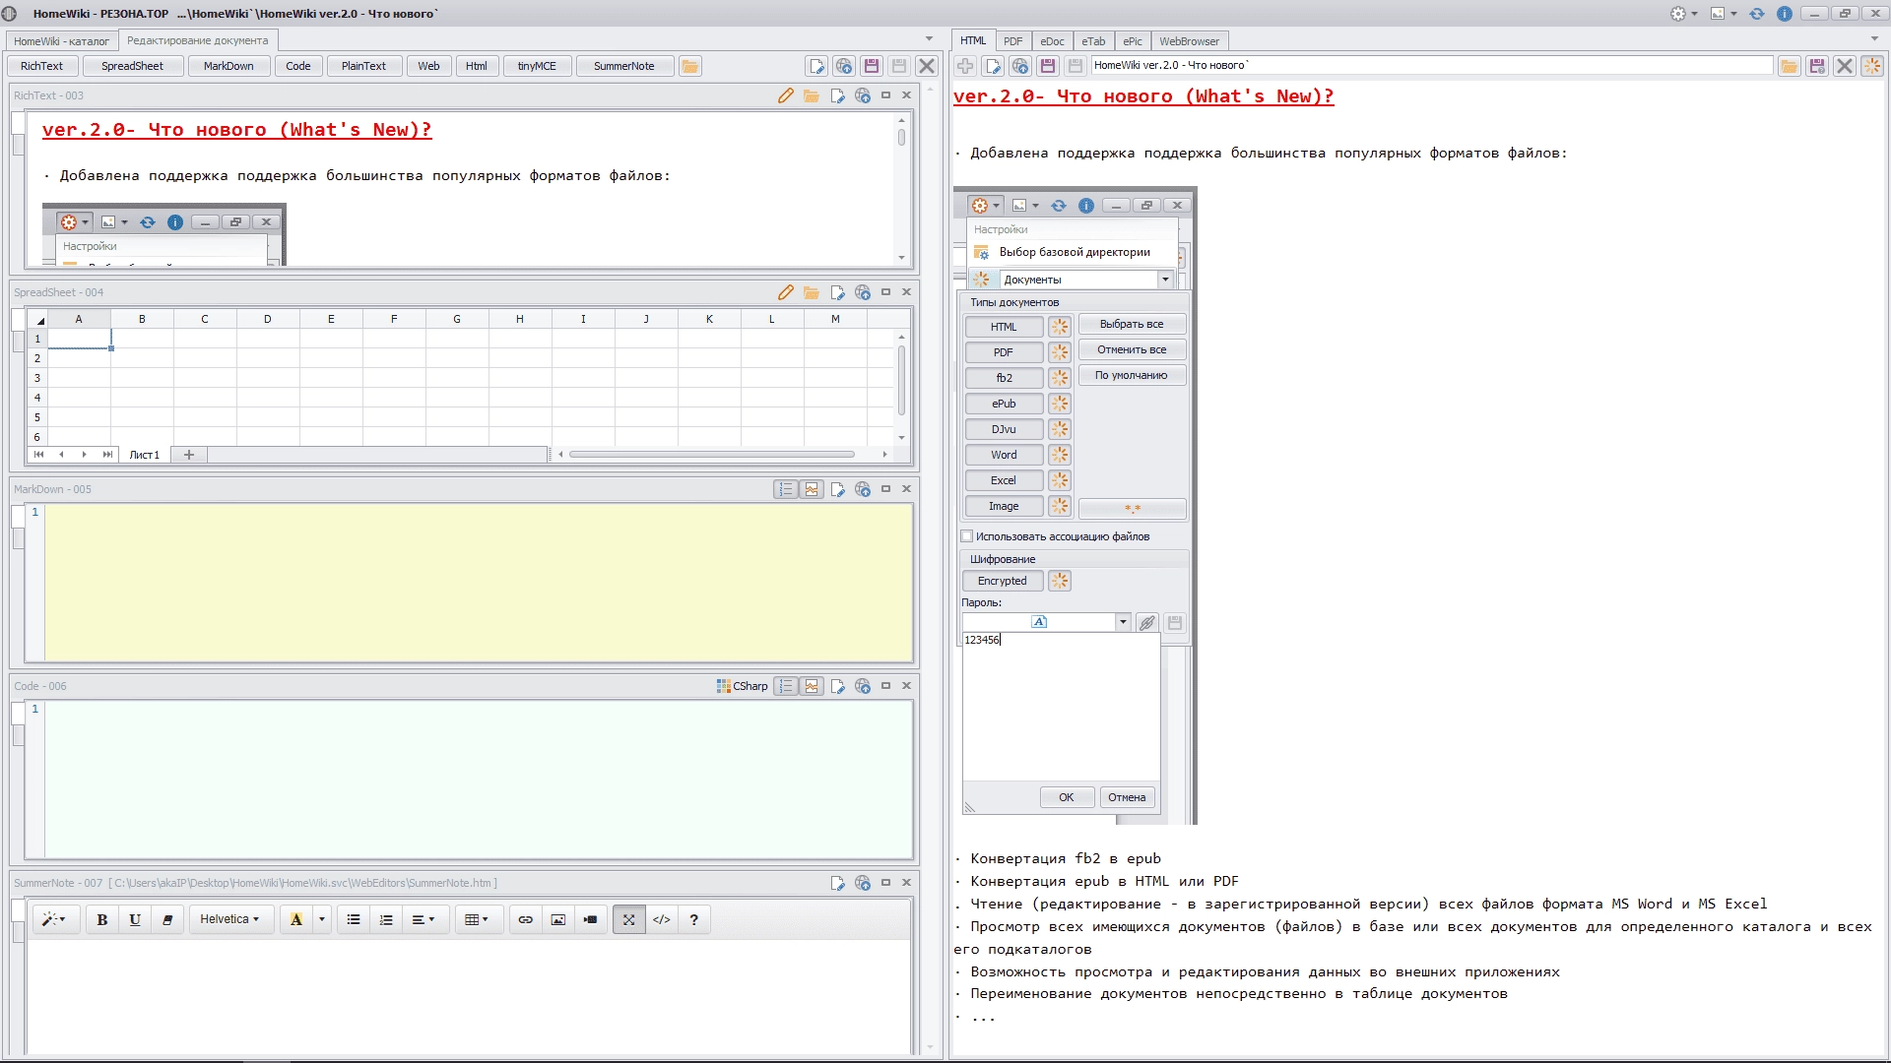Insert unordered list in SummerNote toolbar
Image resolution: width=1891 pixels, height=1063 pixels.
(354, 919)
